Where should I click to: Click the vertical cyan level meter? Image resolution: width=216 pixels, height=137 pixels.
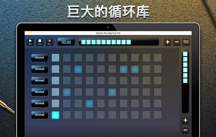coord(185,81)
